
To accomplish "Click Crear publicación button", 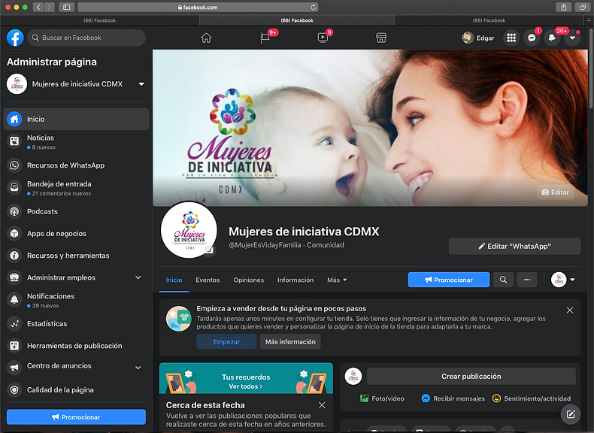I will coord(471,376).
